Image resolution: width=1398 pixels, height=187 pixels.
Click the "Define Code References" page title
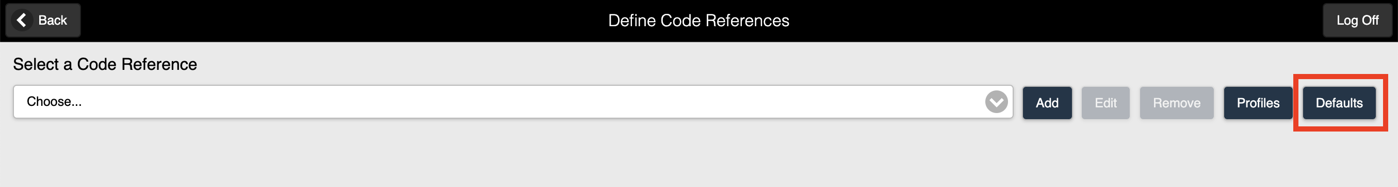[698, 21]
